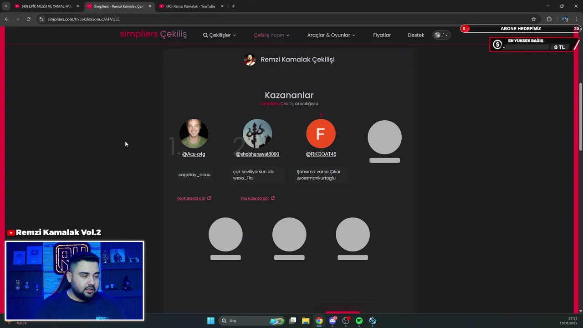
Task: Click the page vertical scrollbar thumb
Action: [580, 117]
